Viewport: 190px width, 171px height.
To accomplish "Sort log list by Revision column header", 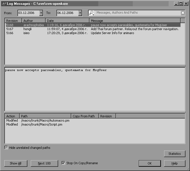I will (x=13, y=21).
